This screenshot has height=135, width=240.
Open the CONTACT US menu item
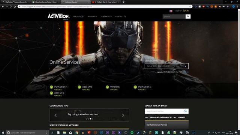(x=121, y=16)
